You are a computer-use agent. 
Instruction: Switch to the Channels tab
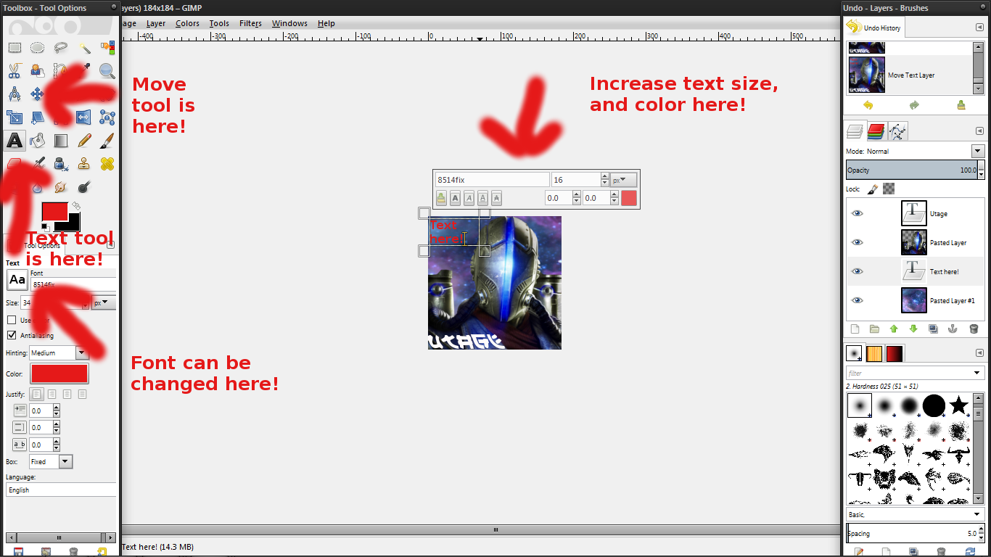(x=876, y=131)
